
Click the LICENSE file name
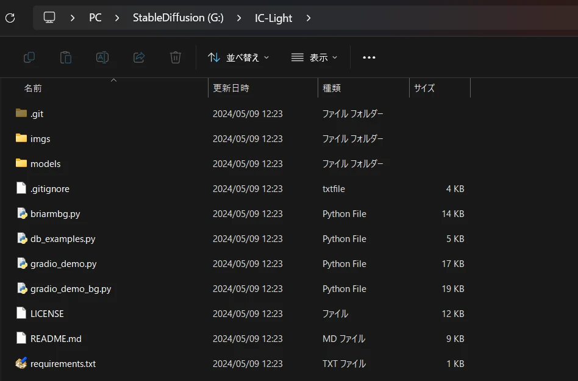[47, 313]
